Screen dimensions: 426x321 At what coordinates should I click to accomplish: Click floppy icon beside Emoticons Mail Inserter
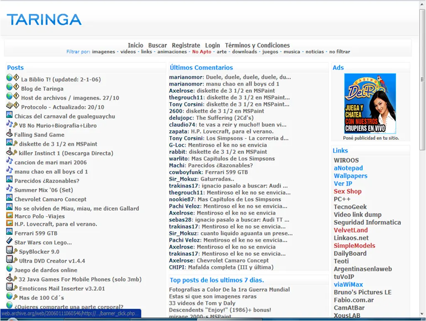10,287
